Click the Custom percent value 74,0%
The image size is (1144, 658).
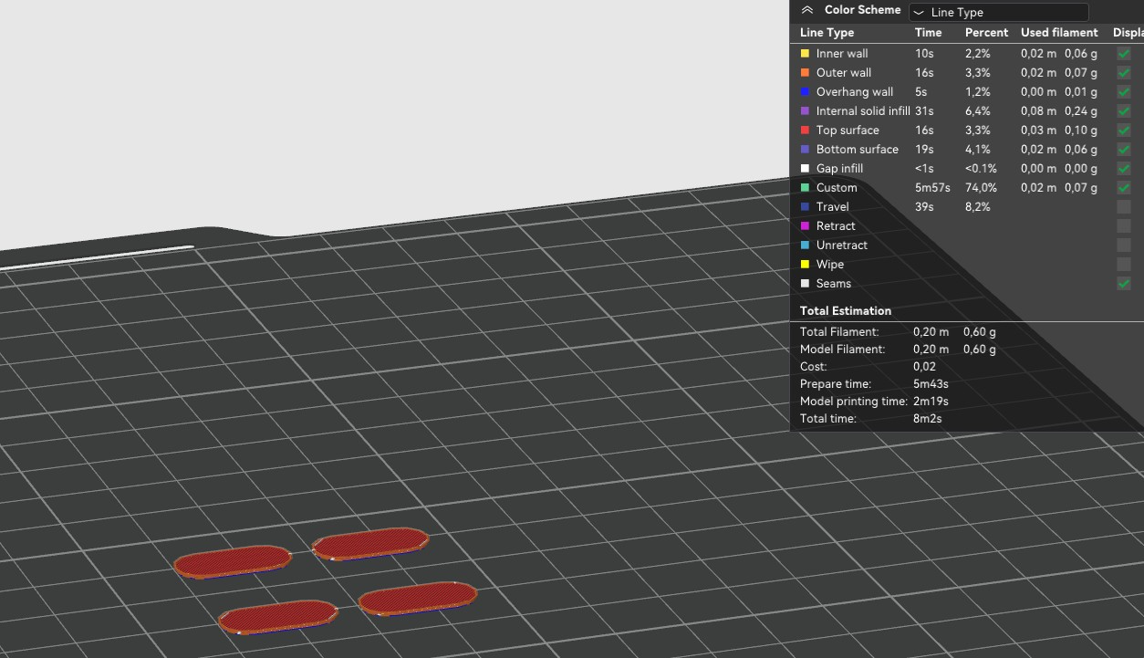tap(981, 188)
